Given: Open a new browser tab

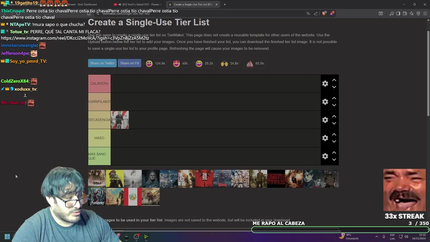Looking at the screenshot, I should tap(225, 4).
